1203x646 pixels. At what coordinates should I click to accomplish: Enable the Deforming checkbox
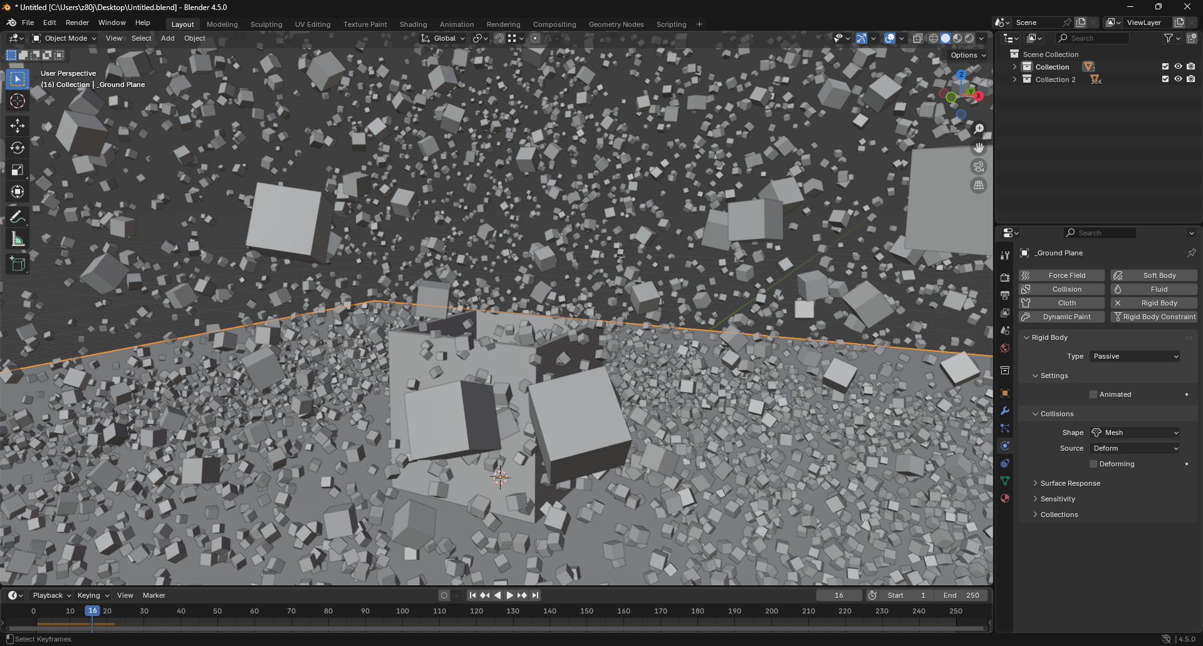1093,464
